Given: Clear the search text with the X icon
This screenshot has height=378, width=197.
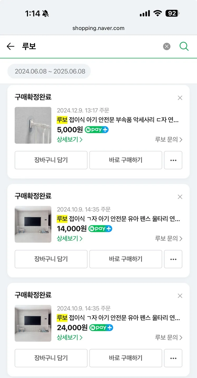Looking at the screenshot, I should click(167, 46).
